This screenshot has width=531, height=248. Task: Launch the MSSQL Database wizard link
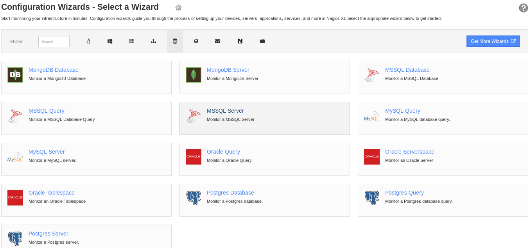point(407,70)
